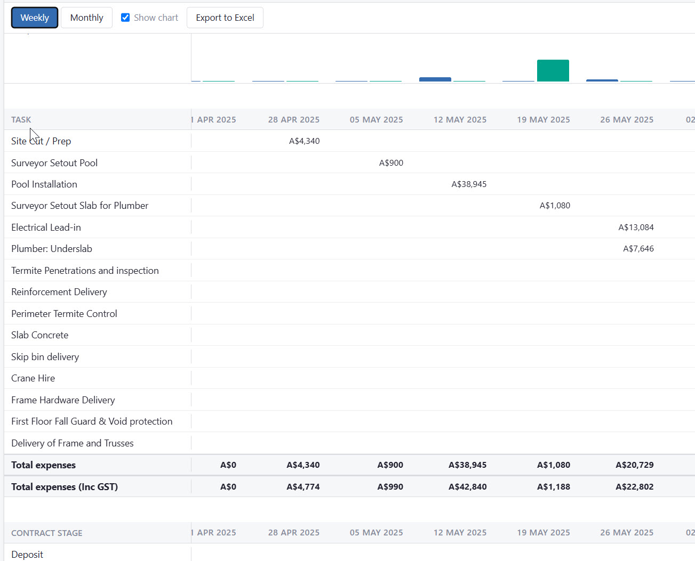695x561 pixels.
Task: Click the 05 MAY 2025 header in task table
Action: click(x=377, y=120)
